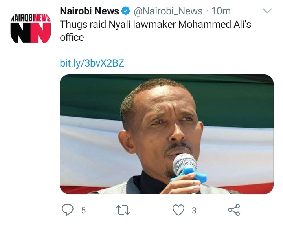
Task: Click the reply count 5
Action: (x=83, y=210)
